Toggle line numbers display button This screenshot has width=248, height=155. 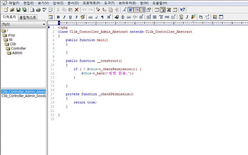(x=143, y=10)
